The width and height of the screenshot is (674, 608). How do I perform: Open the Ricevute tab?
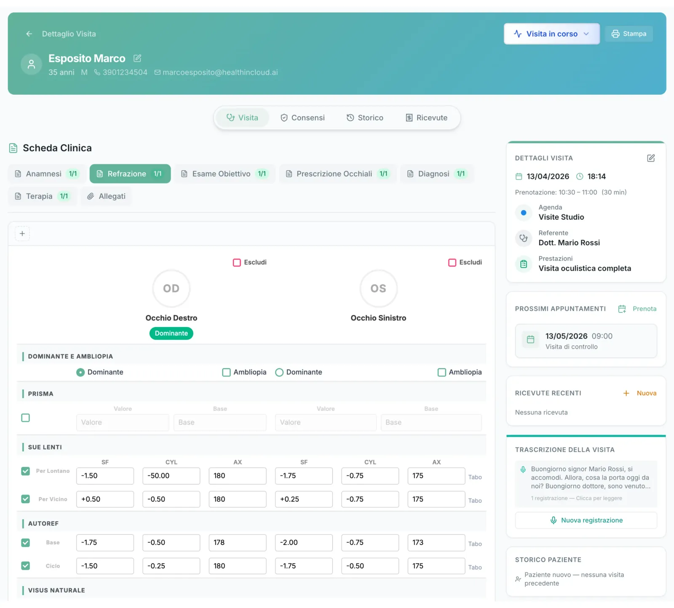coord(426,117)
